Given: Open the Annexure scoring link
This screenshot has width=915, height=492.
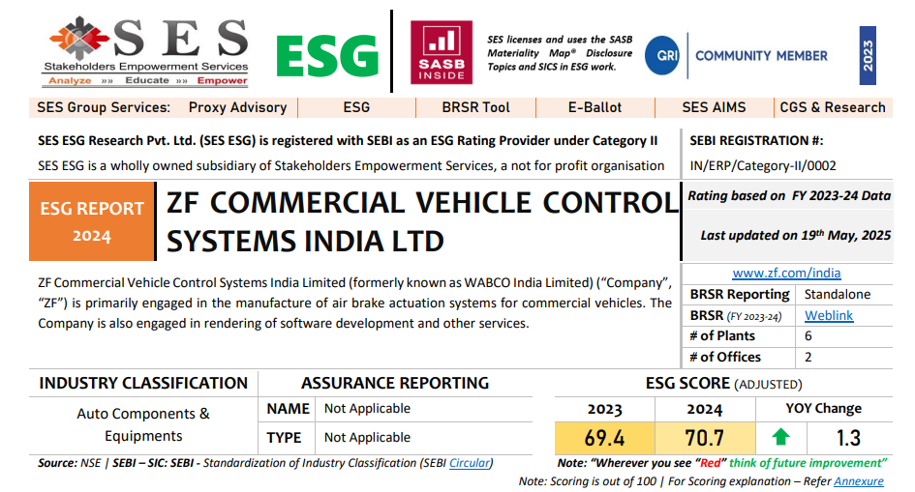Looking at the screenshot, I should [859, 481].
